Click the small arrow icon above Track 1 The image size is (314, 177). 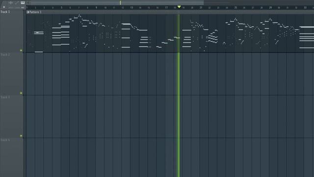click(x=4, y=7)
